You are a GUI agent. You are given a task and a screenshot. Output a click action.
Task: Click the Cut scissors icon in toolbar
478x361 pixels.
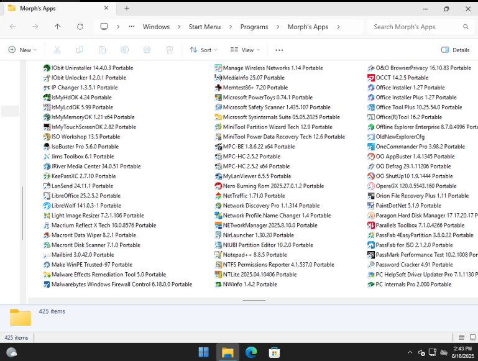[57, 50]
